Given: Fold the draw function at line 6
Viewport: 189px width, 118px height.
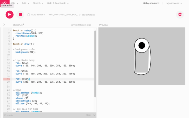Looking at the screenshot, I should (x=11, y=44).
